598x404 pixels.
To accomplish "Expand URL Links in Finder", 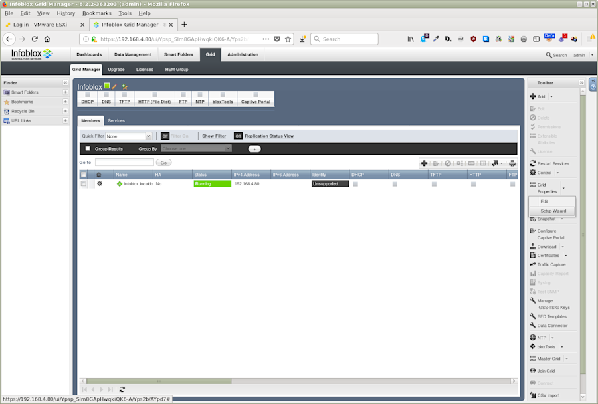I will 65,120.
